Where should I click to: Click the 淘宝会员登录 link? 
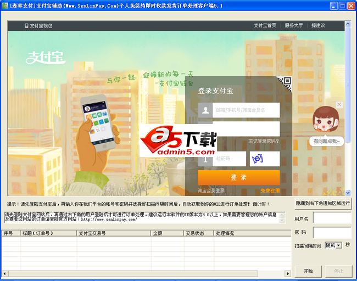(211, 190)
